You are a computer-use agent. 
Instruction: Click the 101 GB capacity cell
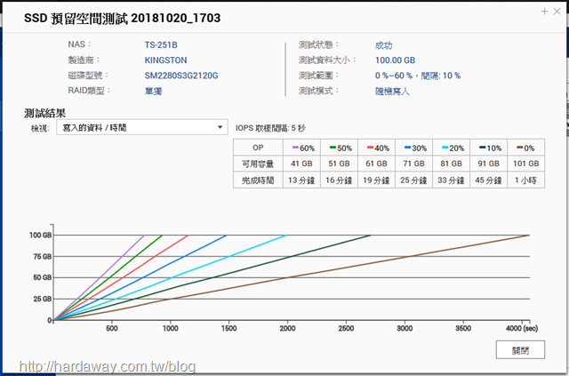tap(526, 164)
